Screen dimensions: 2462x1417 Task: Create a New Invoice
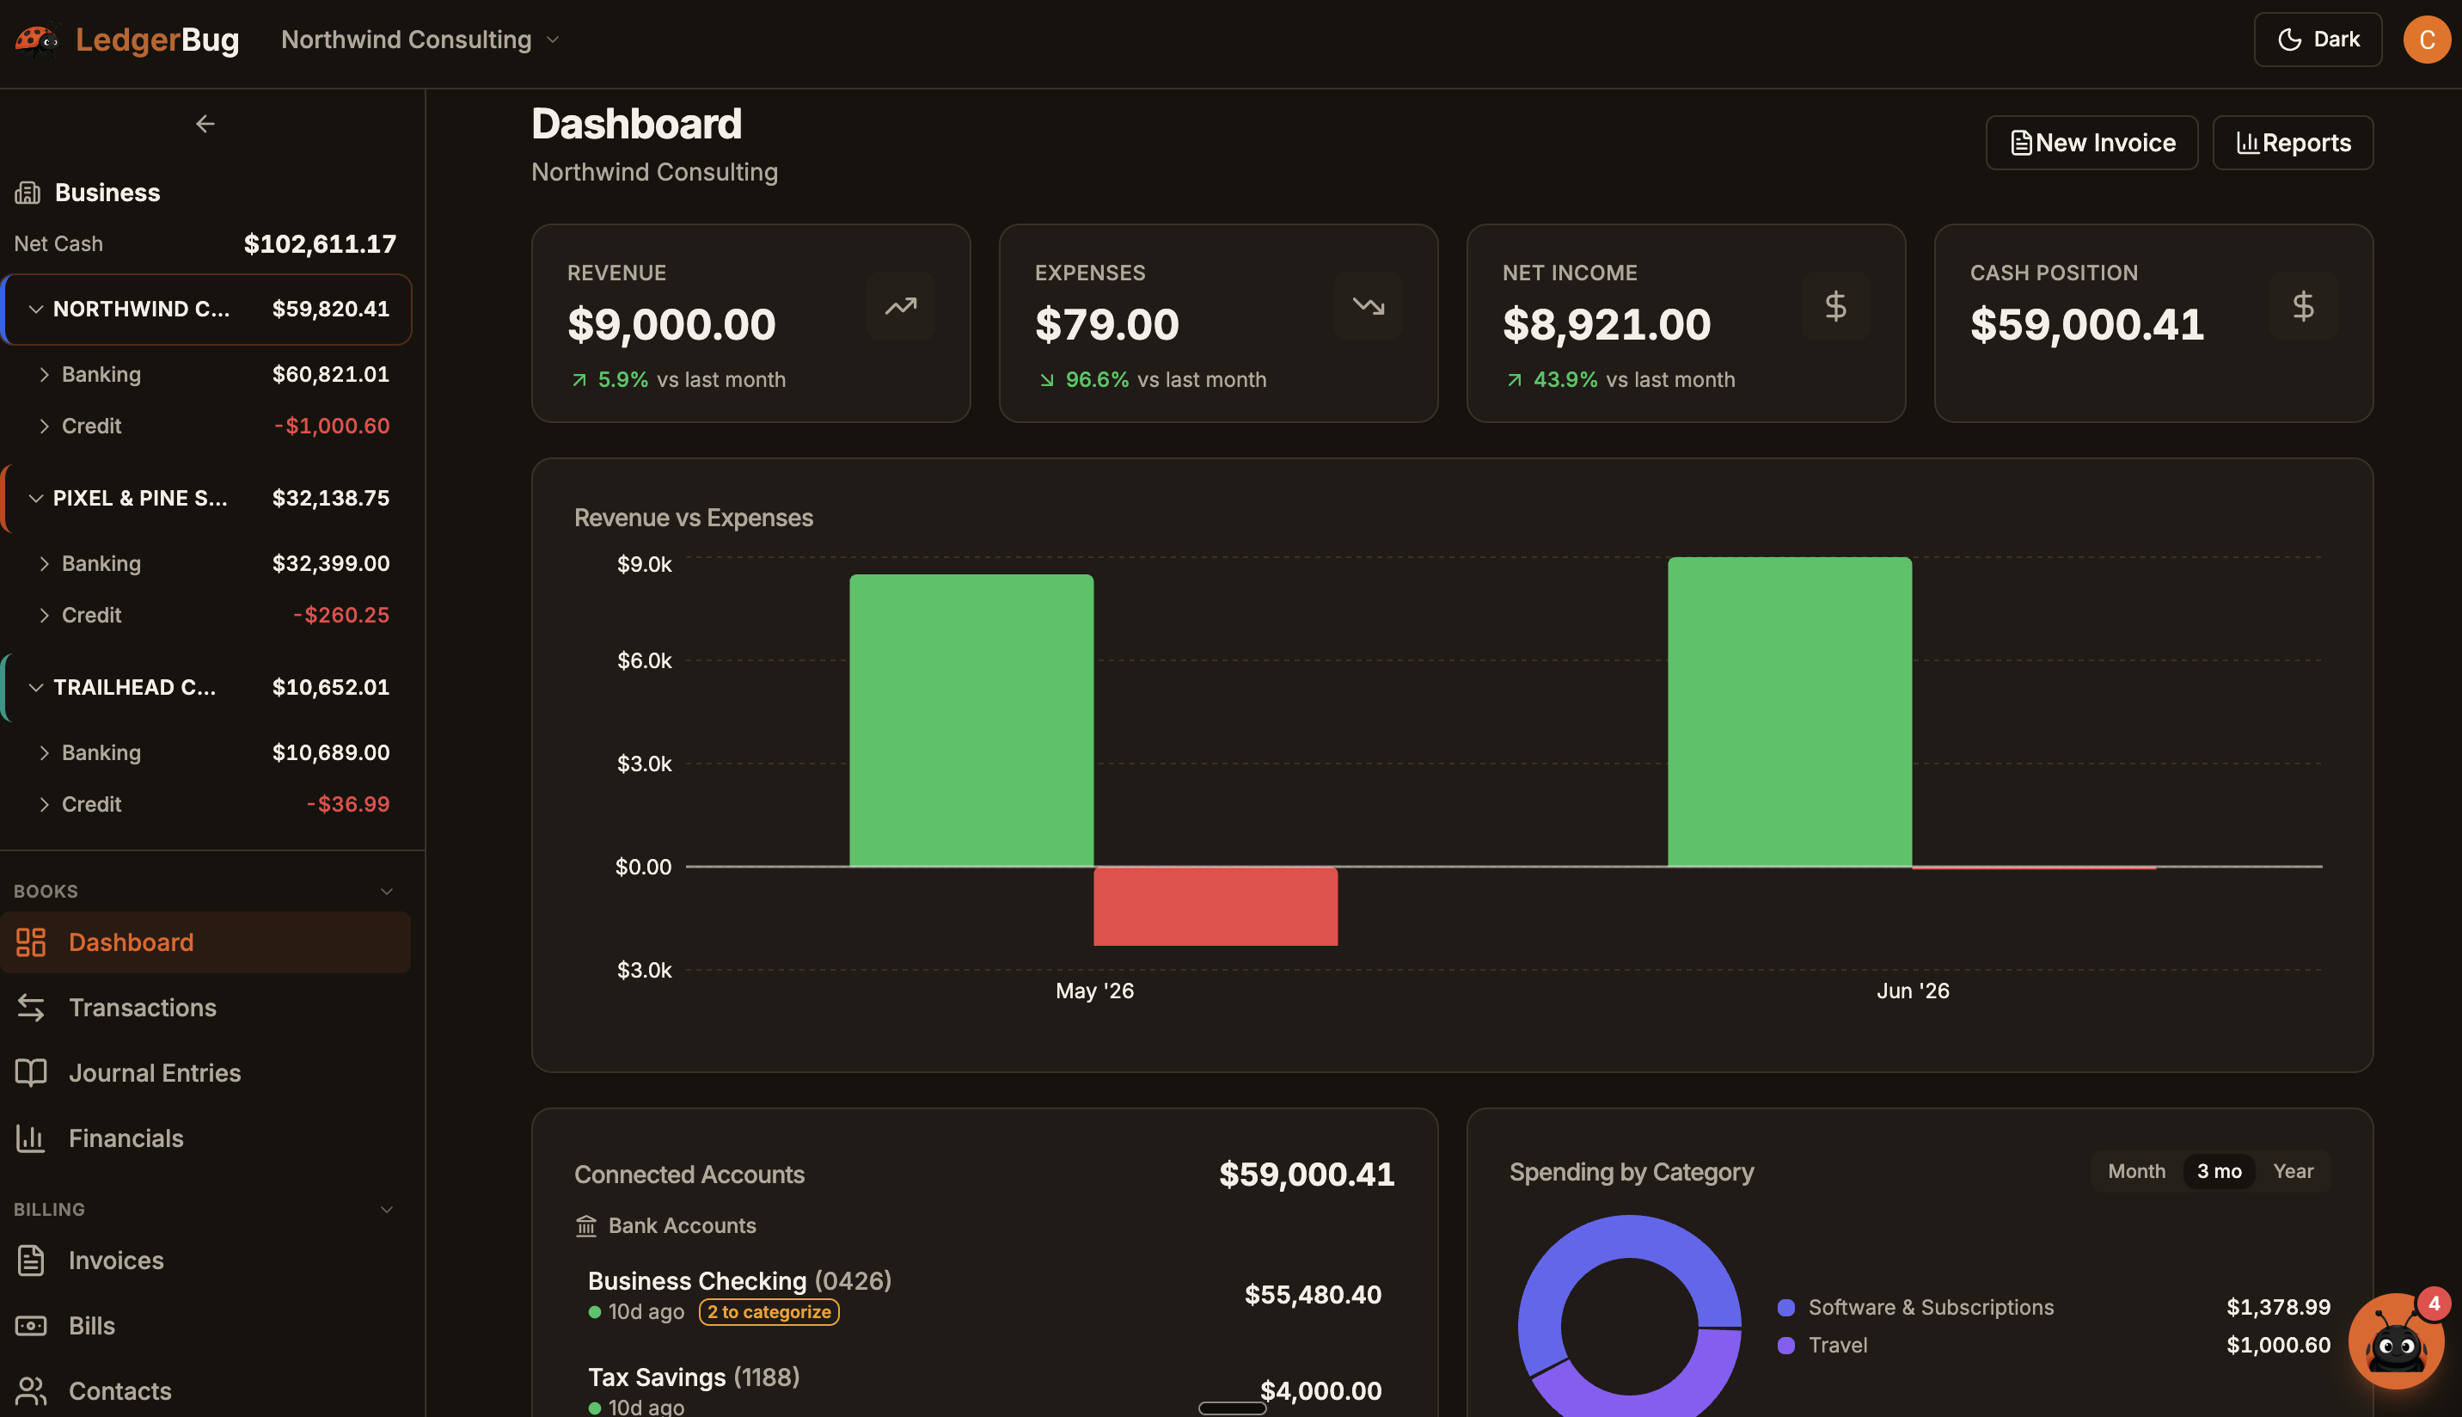click(x=2091, y=143)
